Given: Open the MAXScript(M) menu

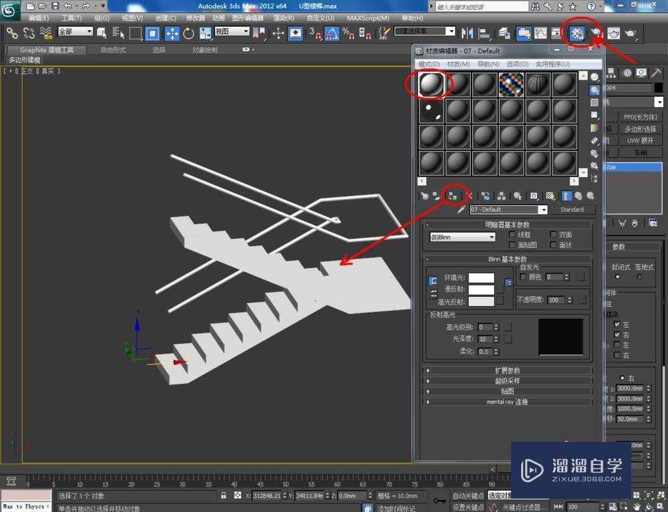Looking at the screenshot, I should [x=367, y=18].
